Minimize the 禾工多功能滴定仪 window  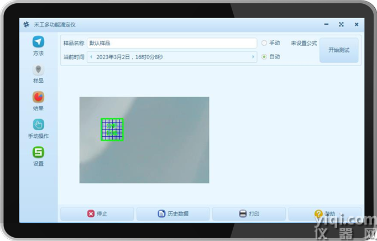coord(326,24)
